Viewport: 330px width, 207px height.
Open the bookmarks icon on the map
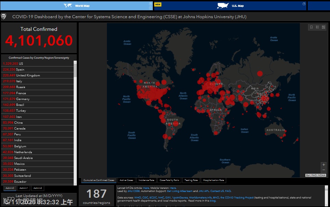pos(311,27)
